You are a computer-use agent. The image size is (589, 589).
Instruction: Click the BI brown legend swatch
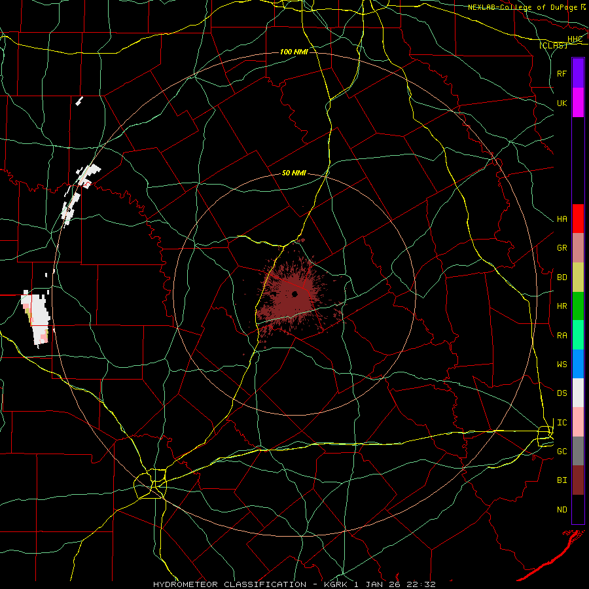[578, 480]
